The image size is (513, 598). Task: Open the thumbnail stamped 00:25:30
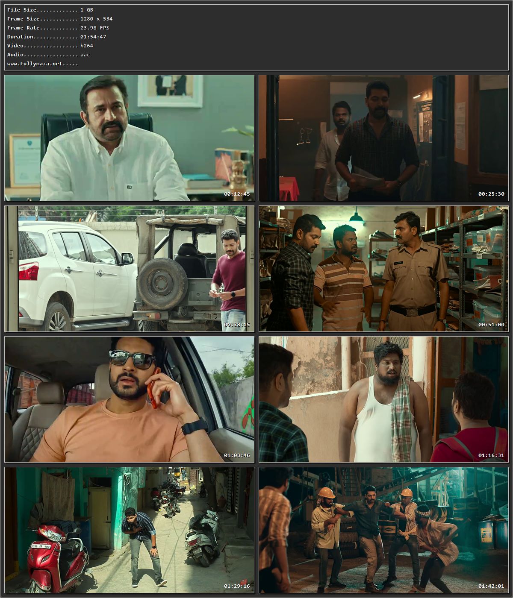(383, 138)
